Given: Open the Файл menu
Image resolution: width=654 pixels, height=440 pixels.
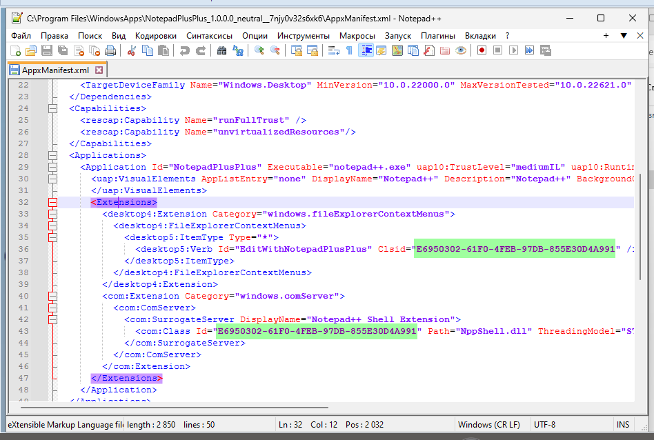Looking at the screenshot, I should tap(21, 36).
